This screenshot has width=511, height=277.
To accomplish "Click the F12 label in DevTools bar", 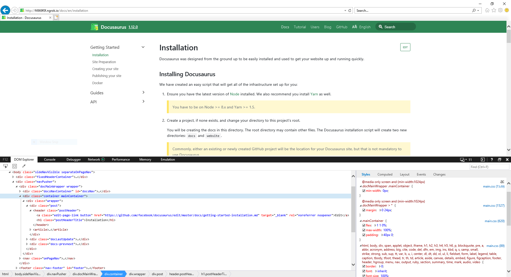I will pyautogui.click(x=5, y=160).
